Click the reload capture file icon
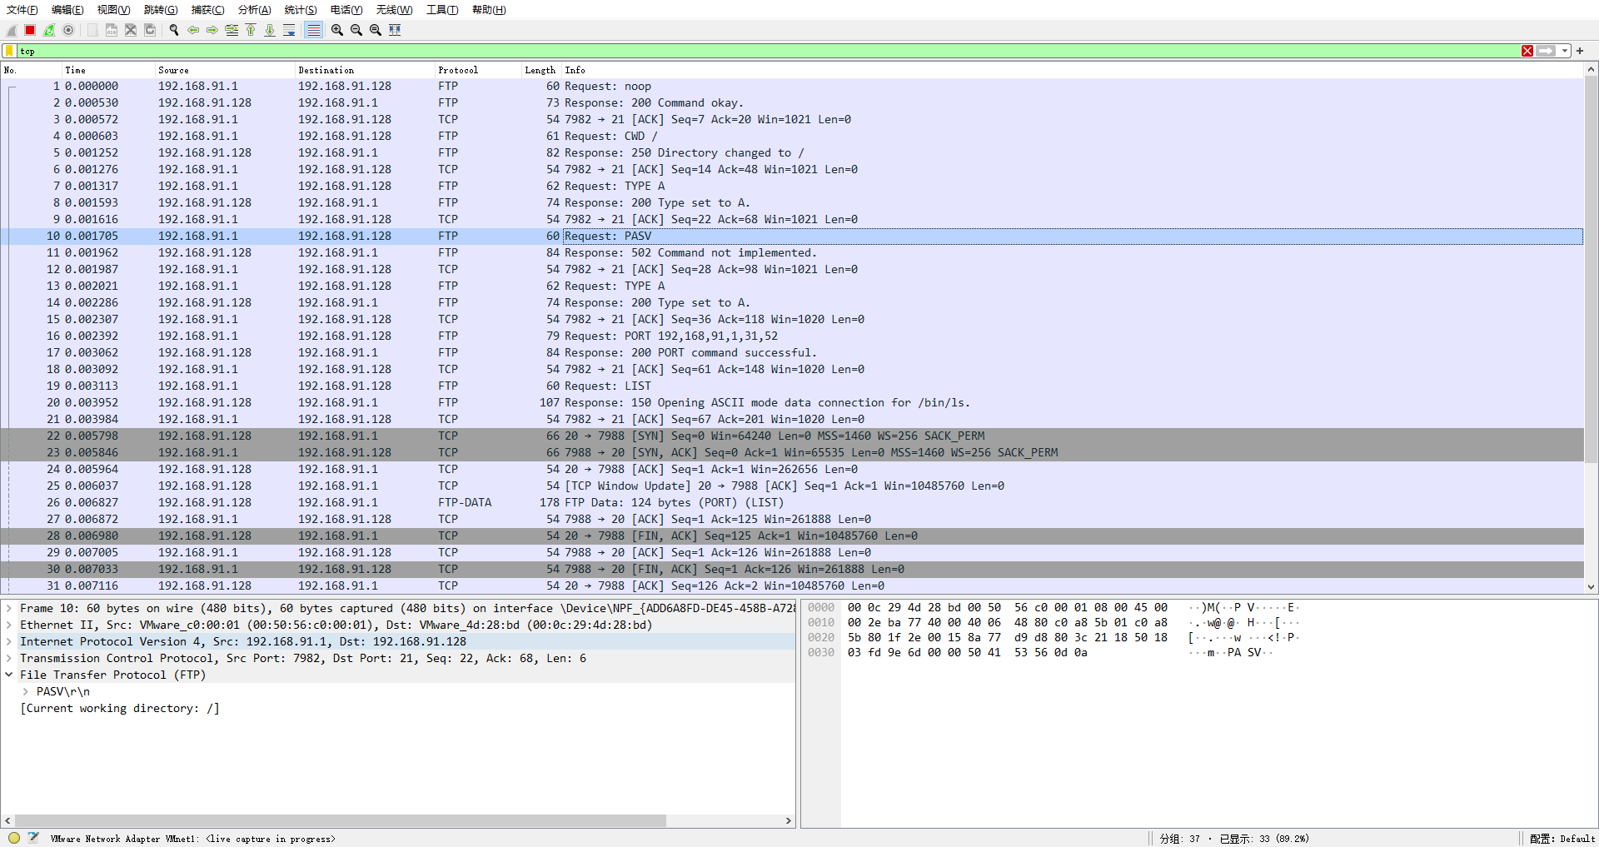This screenshot has height=847, width=1599. [x=150, y=30]
